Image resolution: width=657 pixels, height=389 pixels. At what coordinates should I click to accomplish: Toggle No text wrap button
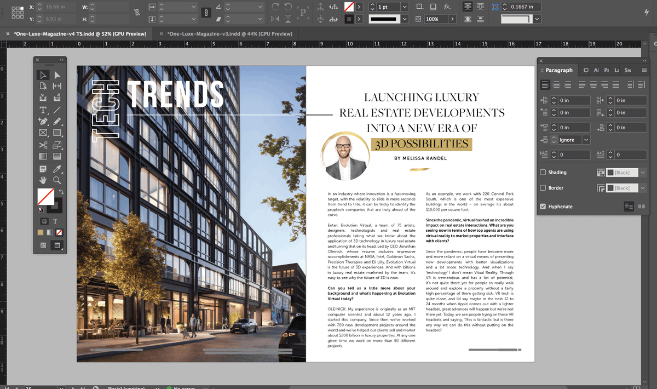click(x=468, y=7)
